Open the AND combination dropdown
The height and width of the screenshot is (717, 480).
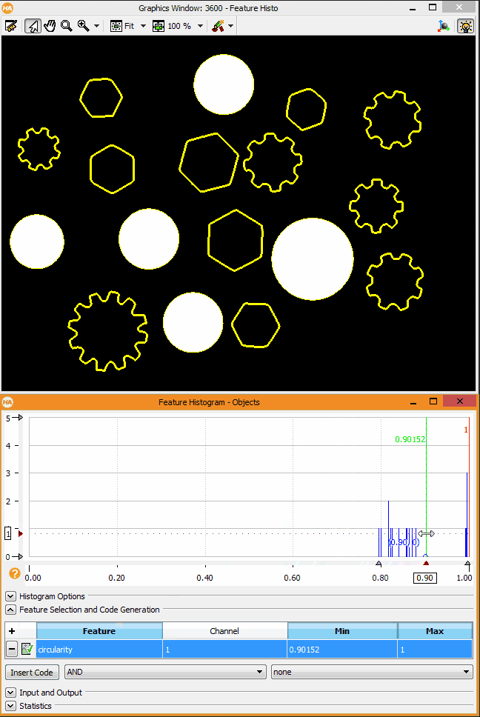click(164, 673)
